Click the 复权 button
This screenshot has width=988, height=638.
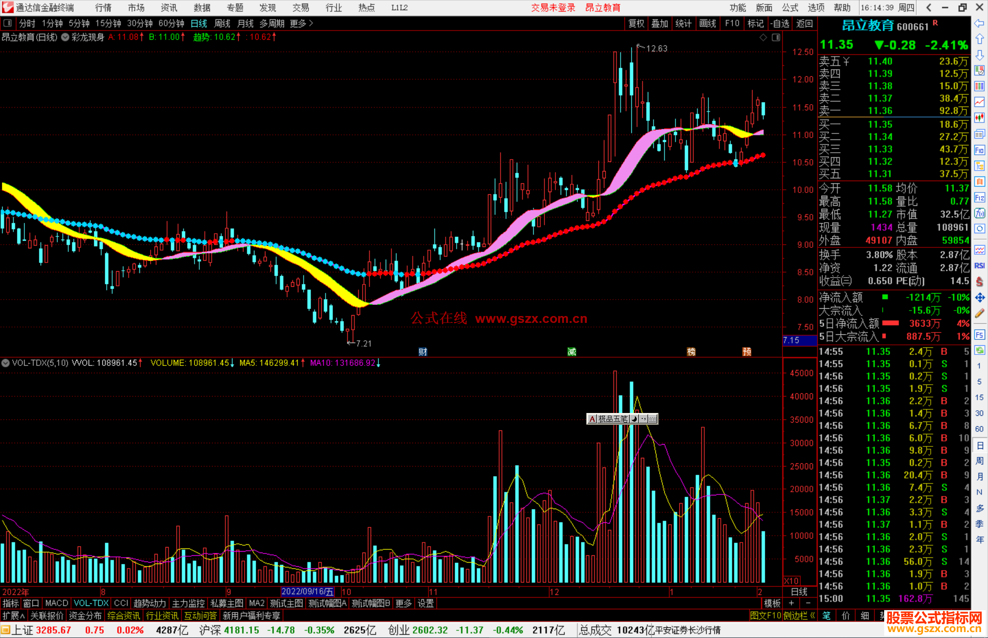(636, 23)
